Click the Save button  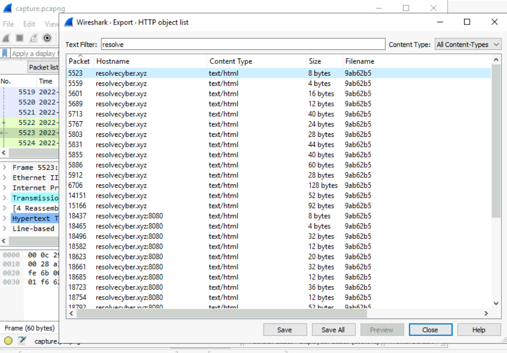285,330
